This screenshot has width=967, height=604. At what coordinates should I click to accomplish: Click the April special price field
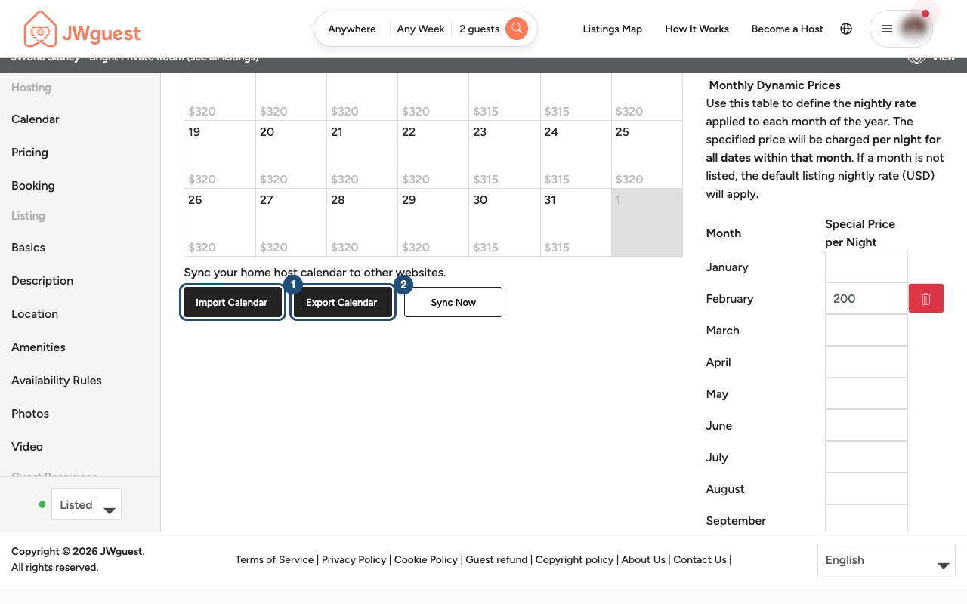(x=867, y=362)
